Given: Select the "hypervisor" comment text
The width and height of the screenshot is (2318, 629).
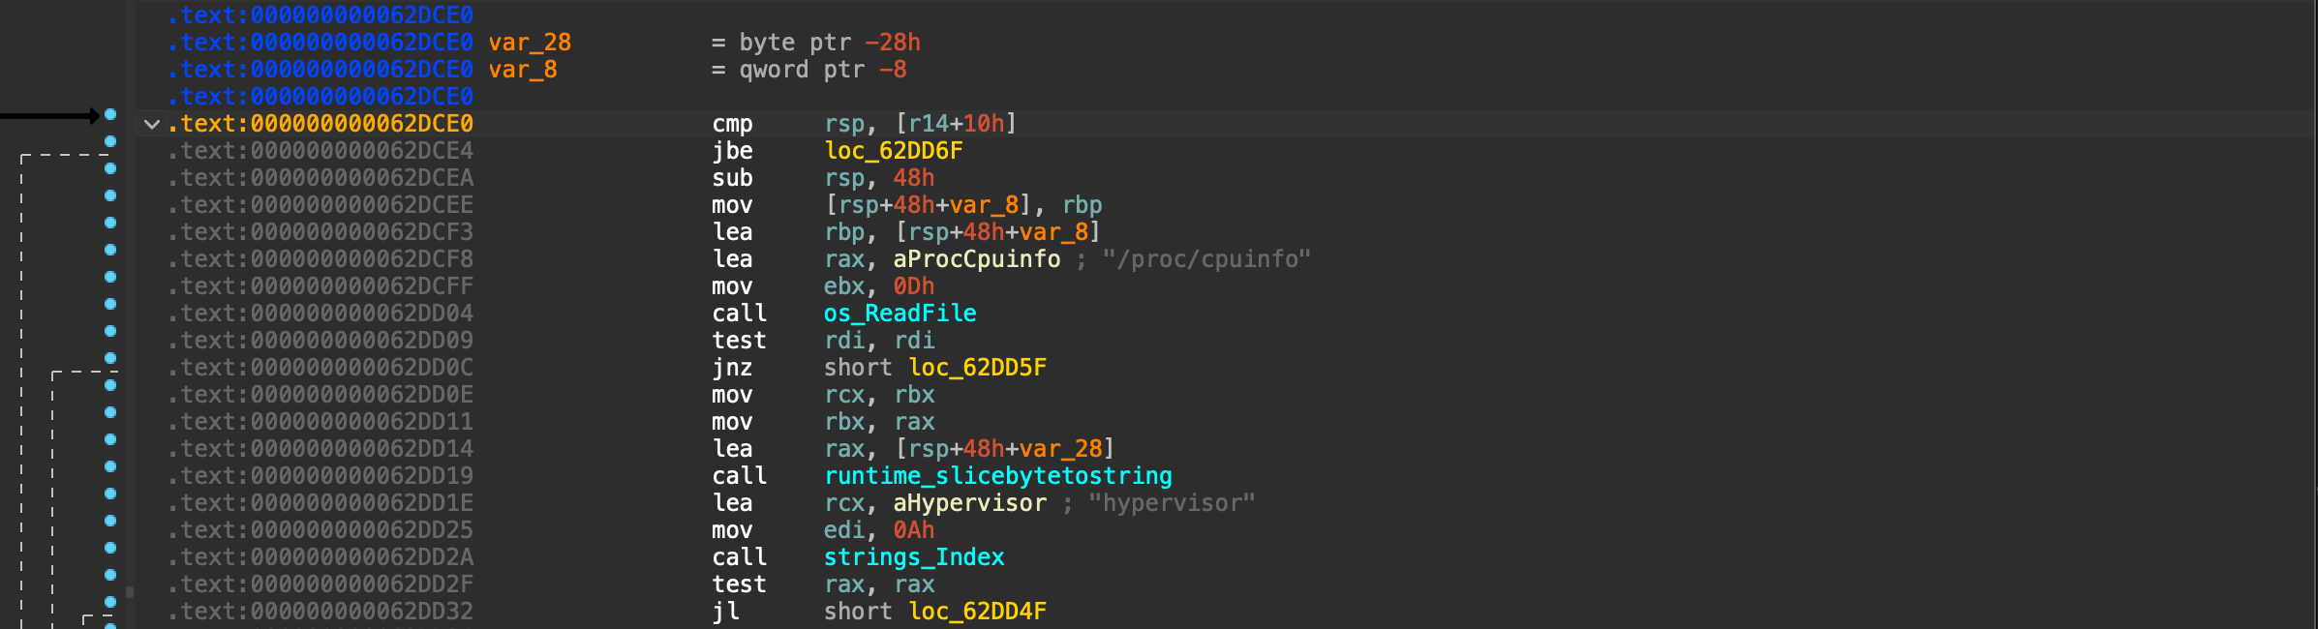Looking at the screenshot, I should point(1172,503).
